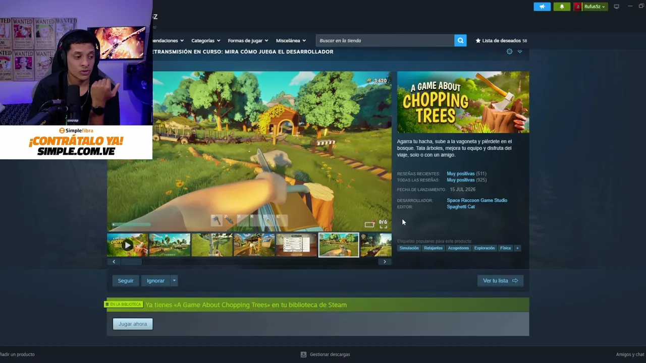The image size is (646, 363).
Task: Click the star icon beside Lista de deseados
Action: [478, 40]
